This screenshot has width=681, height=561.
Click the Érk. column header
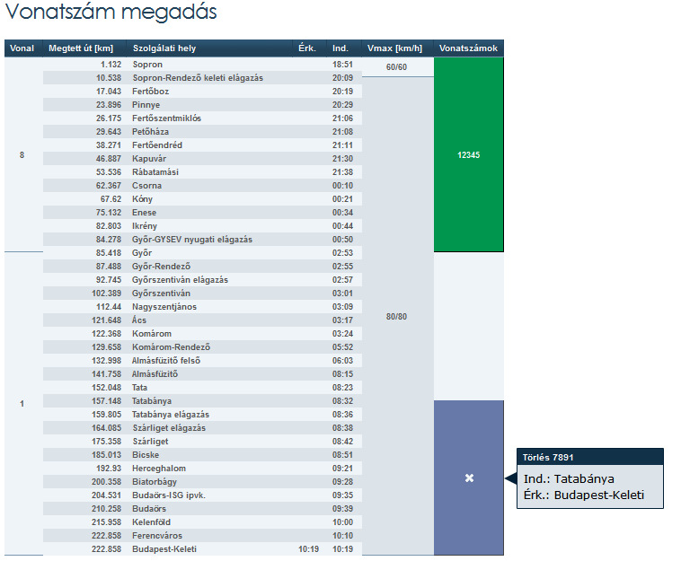pyautogui.click(x=307, y=48)
